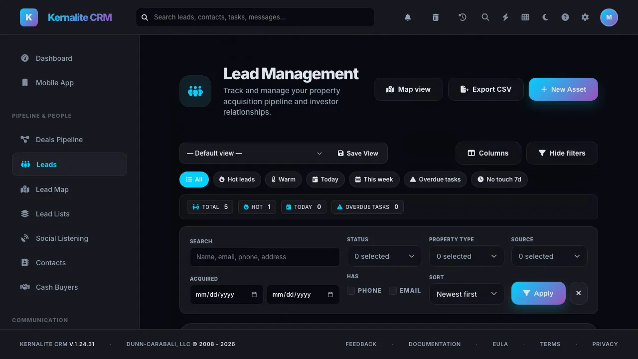Viewport: 638px width, 359px height.
Task: Open Cash Buyers in sidebar
Action: (x=69, y=287)
